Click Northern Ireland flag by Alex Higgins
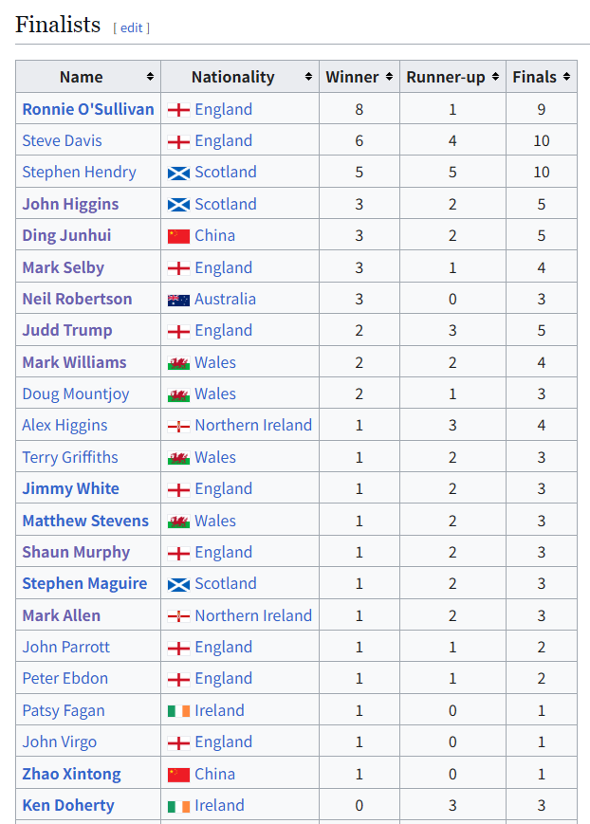Viewport: 590px width, 824px height. pos(178,426)
